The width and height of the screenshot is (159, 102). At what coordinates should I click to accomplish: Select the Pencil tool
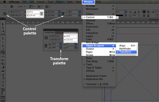[x=3, y=49]
